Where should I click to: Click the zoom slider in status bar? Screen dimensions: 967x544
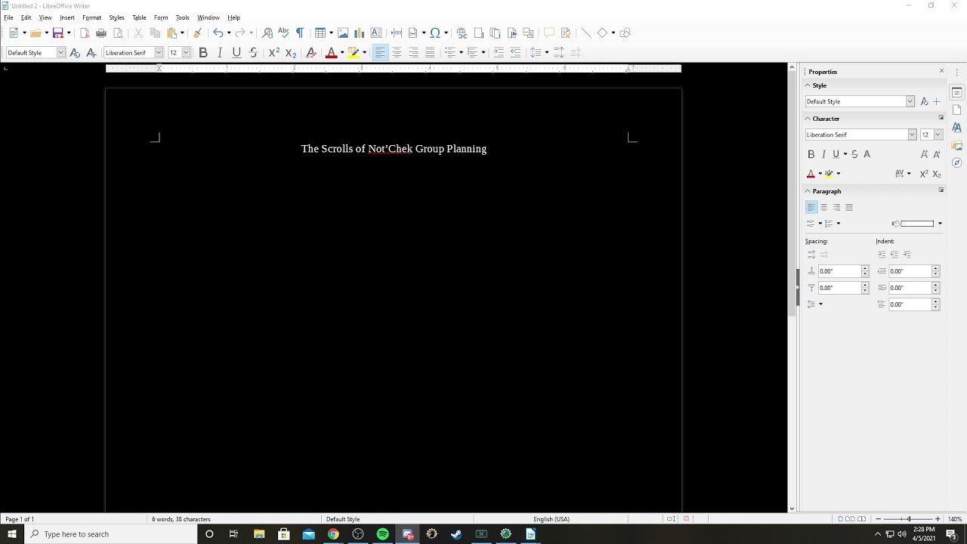910,519
